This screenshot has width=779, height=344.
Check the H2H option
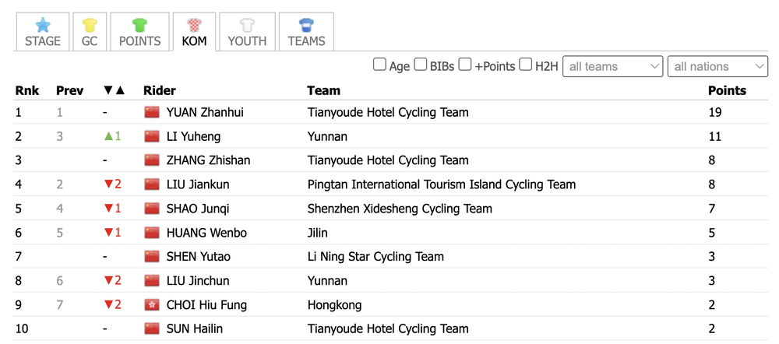click(x=526, y=65)
